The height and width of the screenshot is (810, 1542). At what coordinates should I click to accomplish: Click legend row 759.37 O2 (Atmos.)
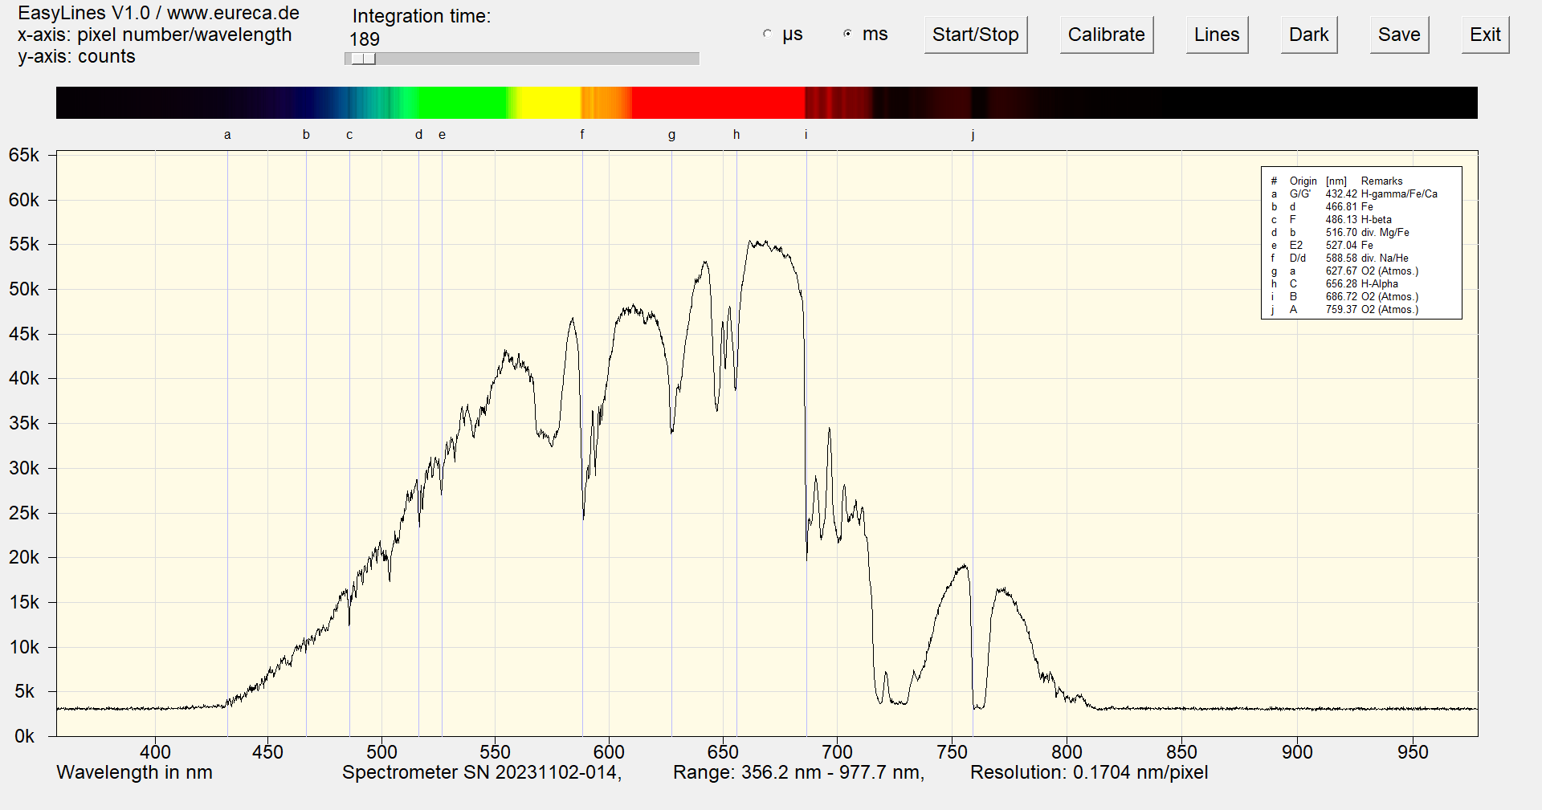point(1344,310)
